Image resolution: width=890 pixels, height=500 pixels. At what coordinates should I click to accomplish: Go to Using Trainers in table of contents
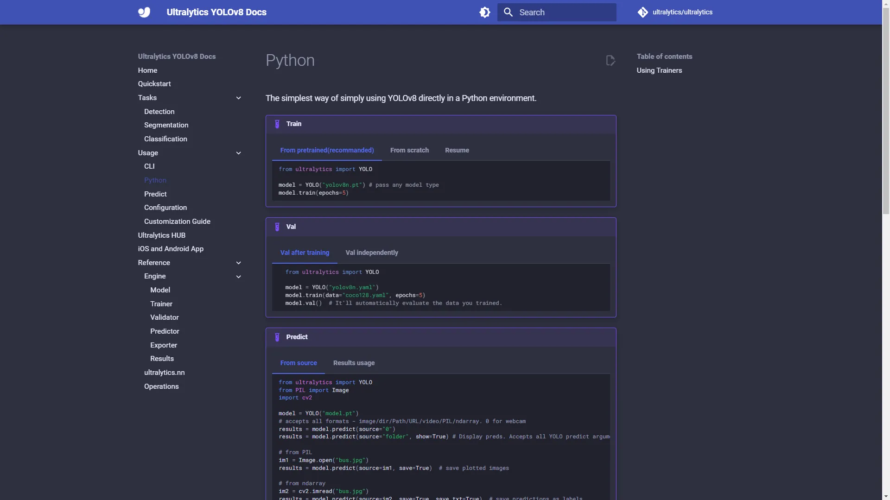659,70
